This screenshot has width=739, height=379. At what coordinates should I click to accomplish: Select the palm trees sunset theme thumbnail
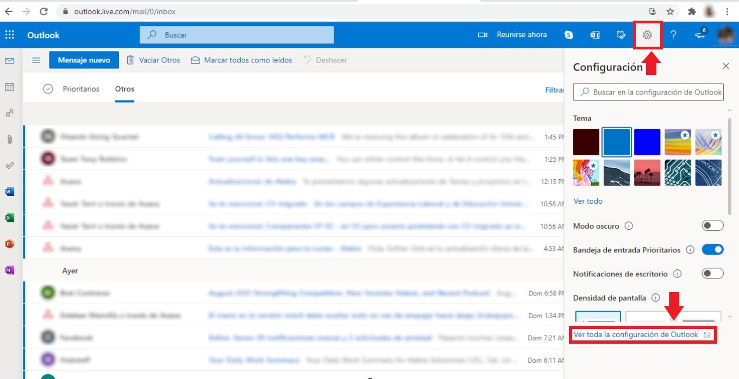(647, 173)
